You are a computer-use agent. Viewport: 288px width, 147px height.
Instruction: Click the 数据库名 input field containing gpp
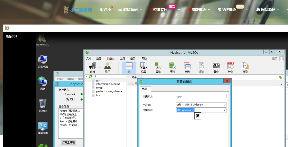(201, 96)
